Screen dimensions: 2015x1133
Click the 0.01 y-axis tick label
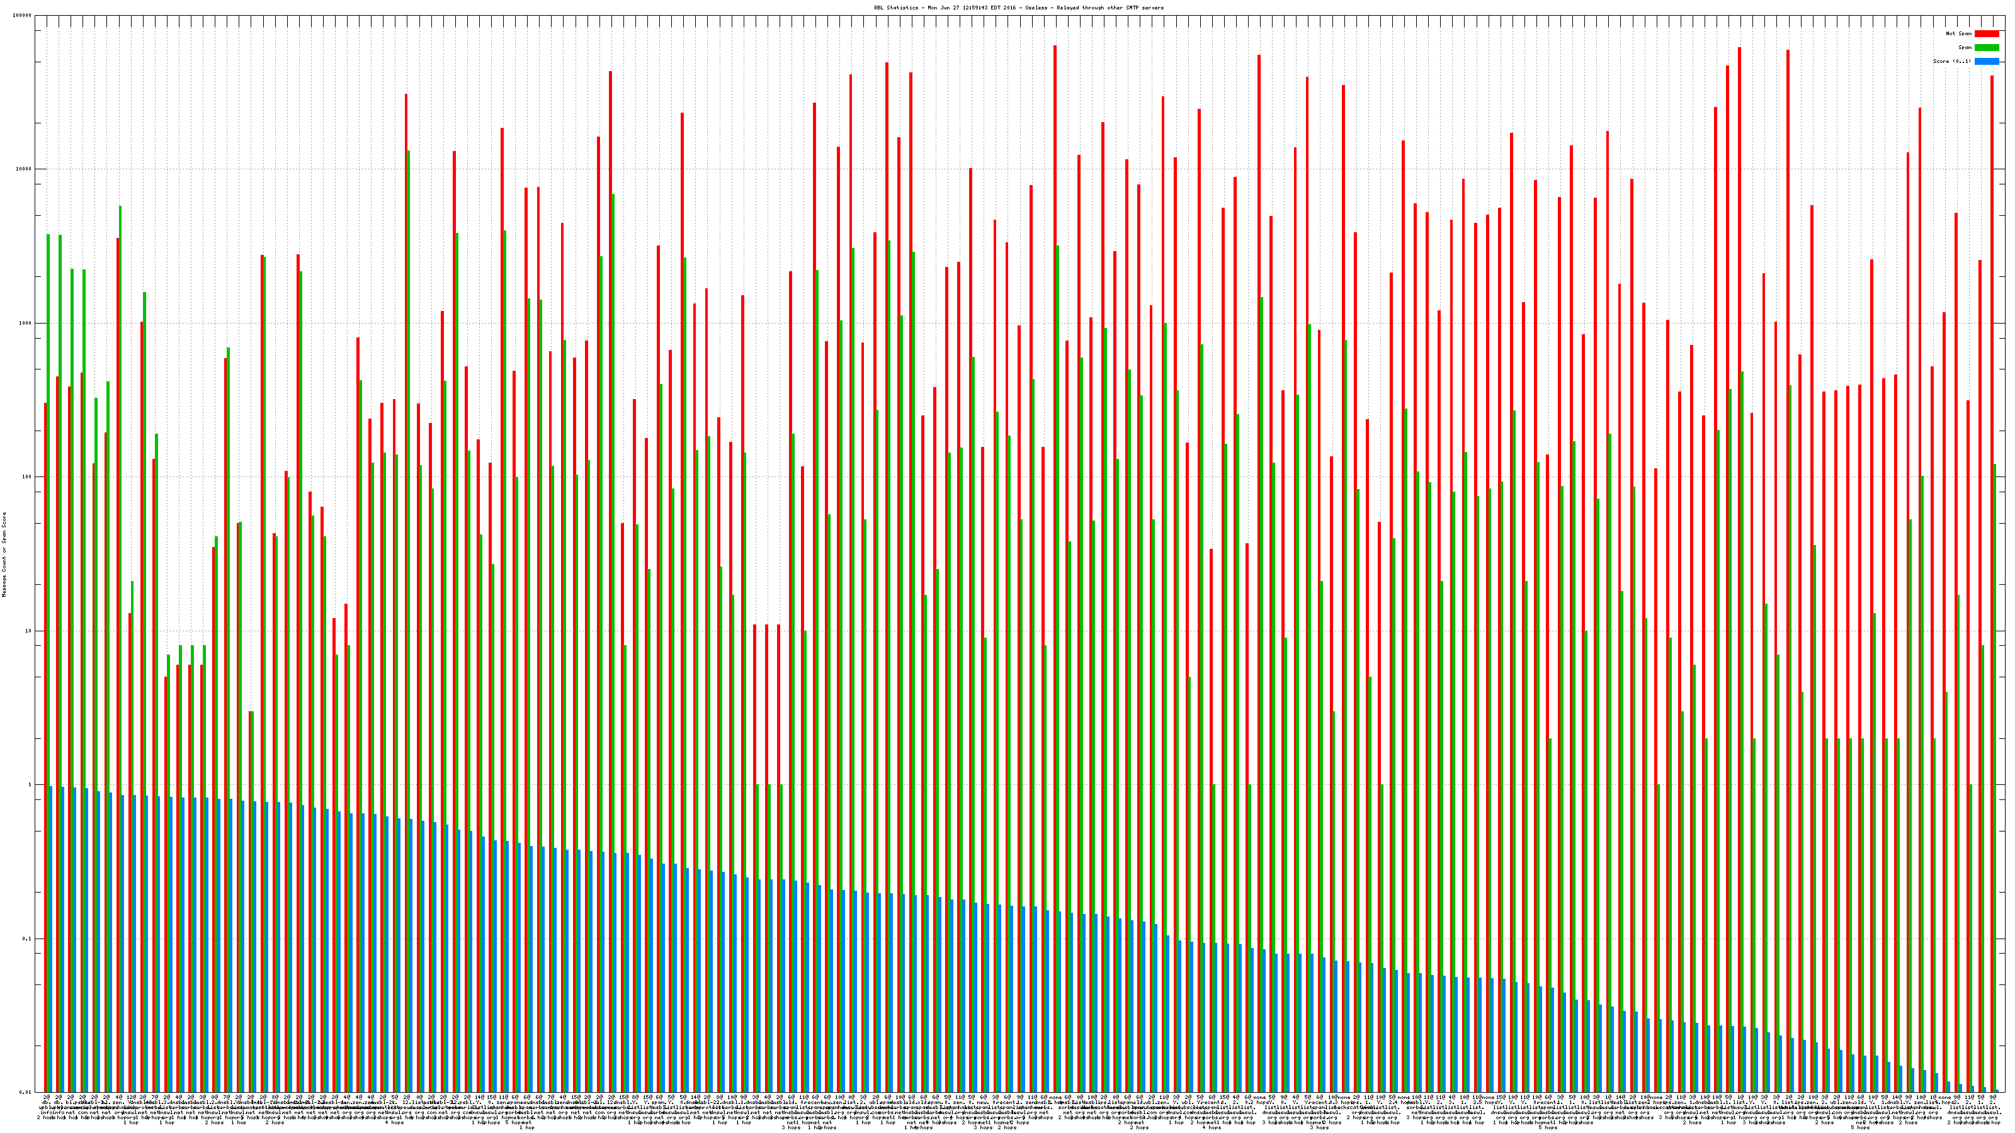tap(26, 1092)
